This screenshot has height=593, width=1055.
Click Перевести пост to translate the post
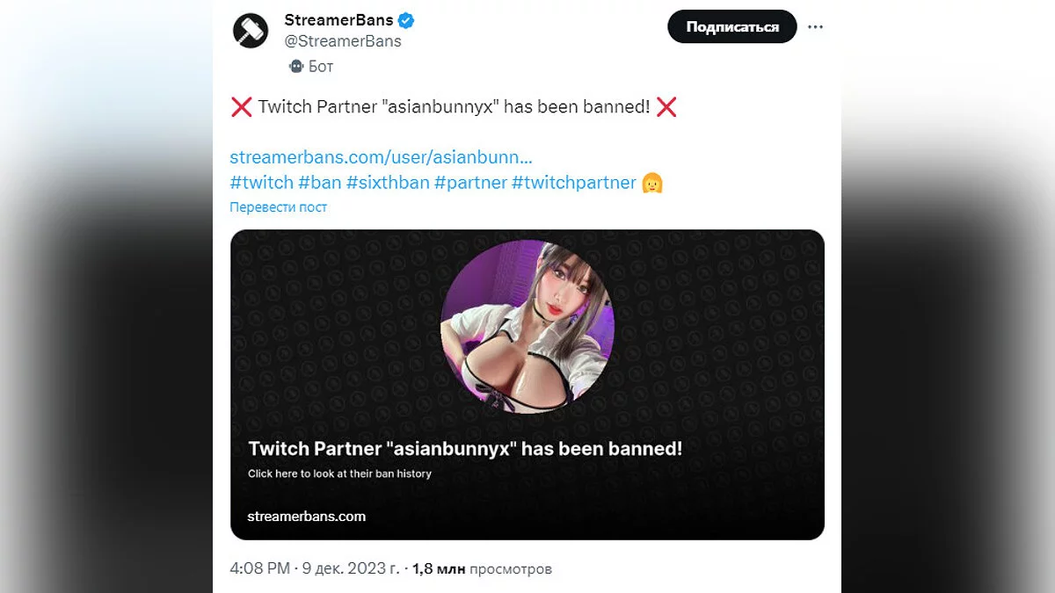tap(278, 207)
